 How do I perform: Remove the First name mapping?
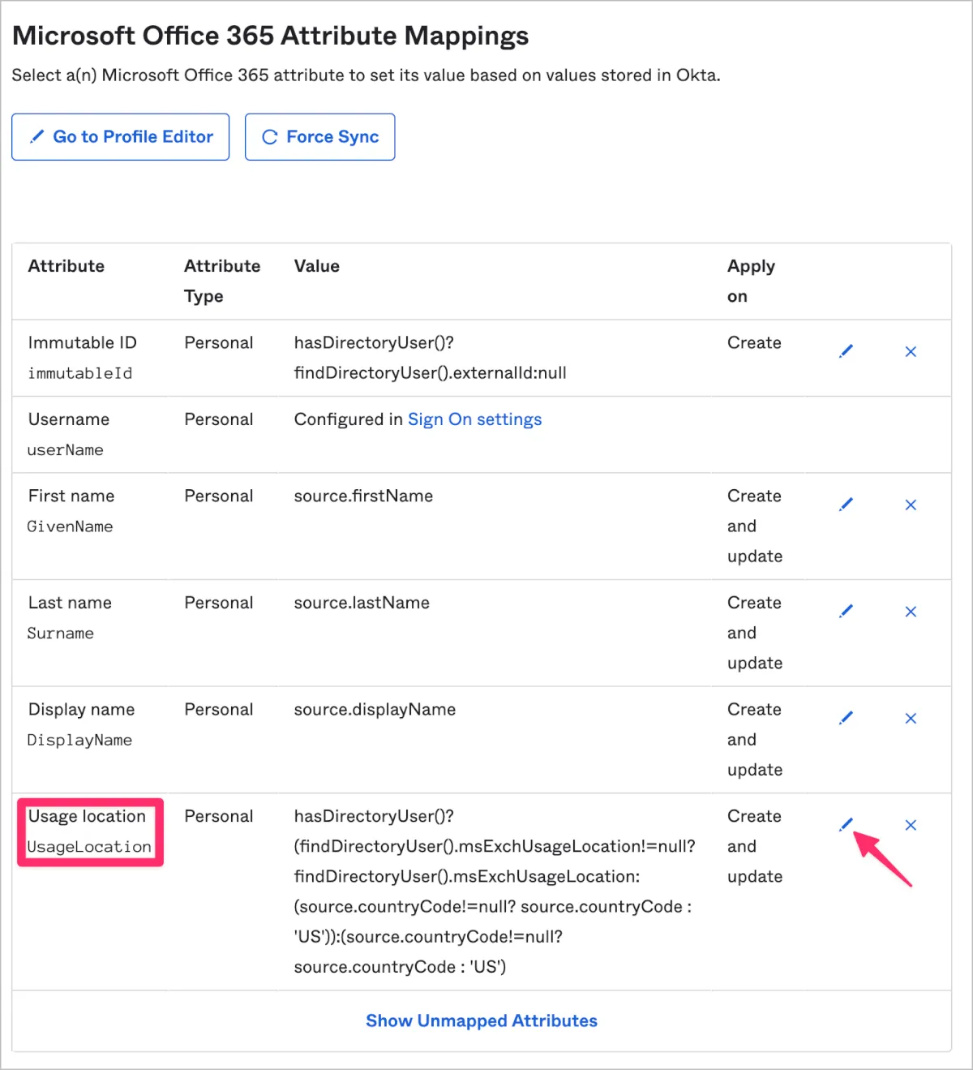pyautogui.click(x=911, y=505)
